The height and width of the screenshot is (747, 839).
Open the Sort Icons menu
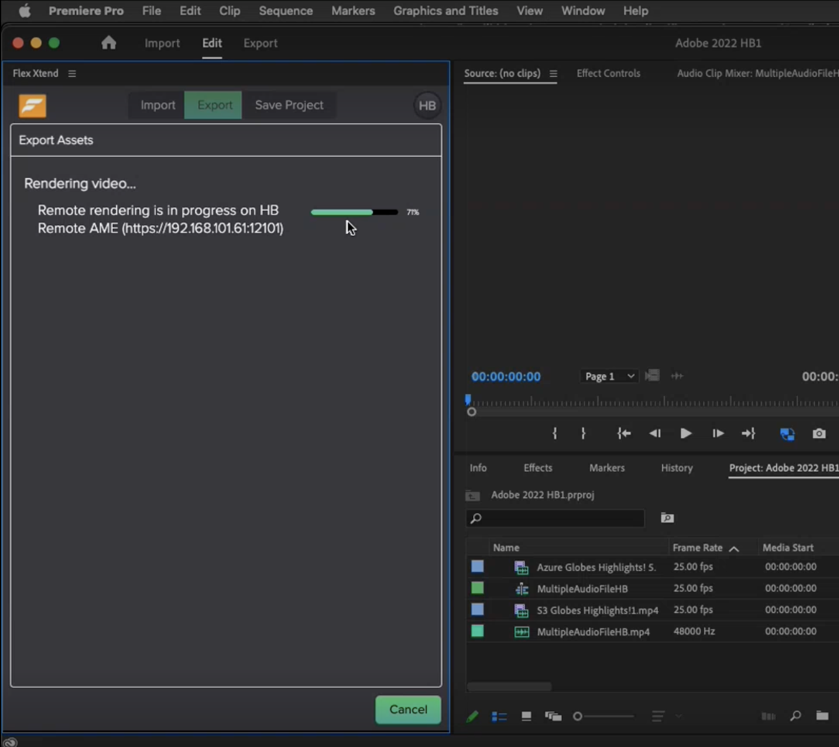(x=658, y=717)
